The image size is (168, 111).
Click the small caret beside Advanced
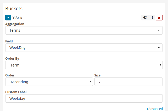pos(147,109)
